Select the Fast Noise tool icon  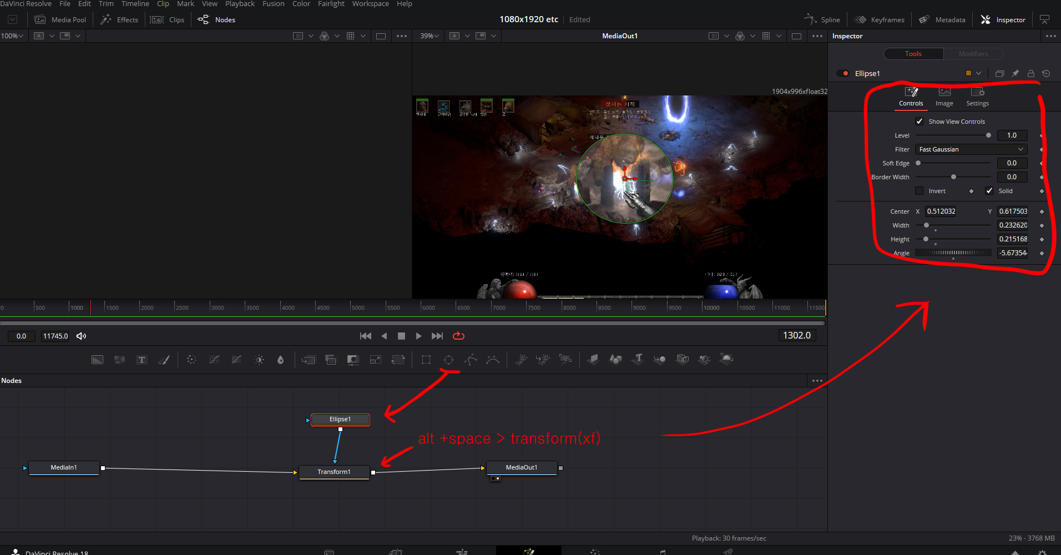coord(119,360)
